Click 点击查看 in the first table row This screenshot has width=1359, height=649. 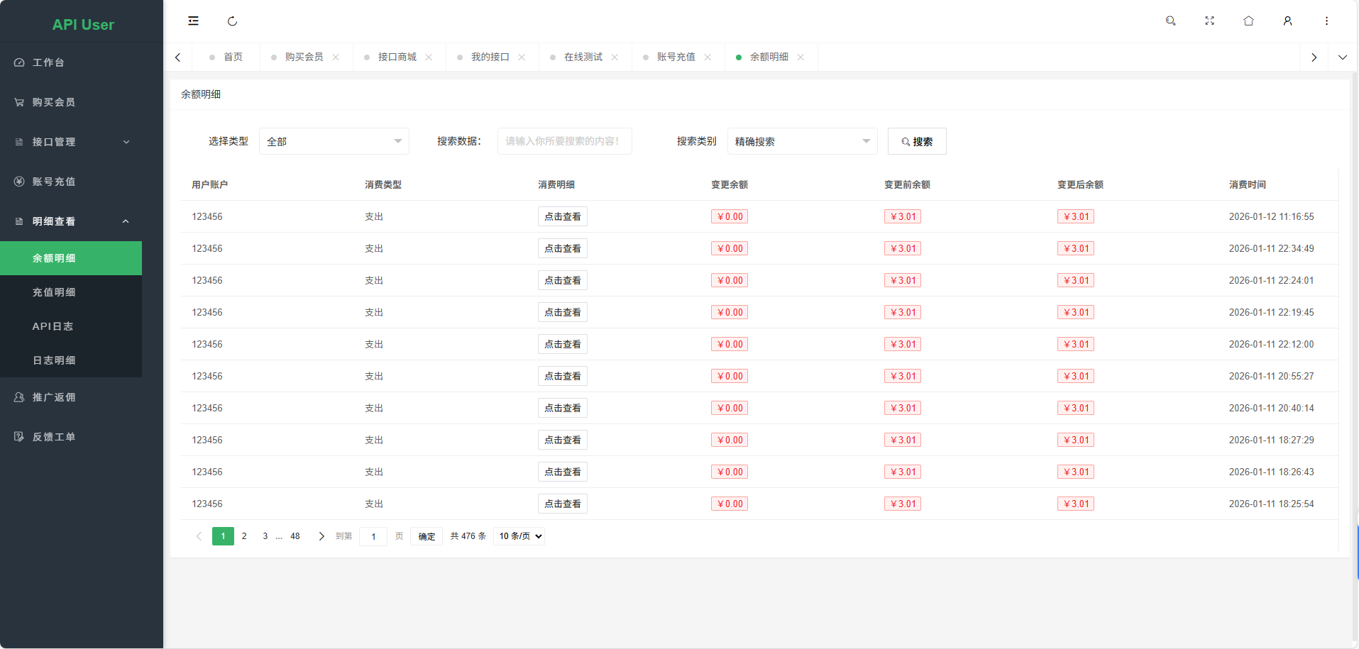562,217
